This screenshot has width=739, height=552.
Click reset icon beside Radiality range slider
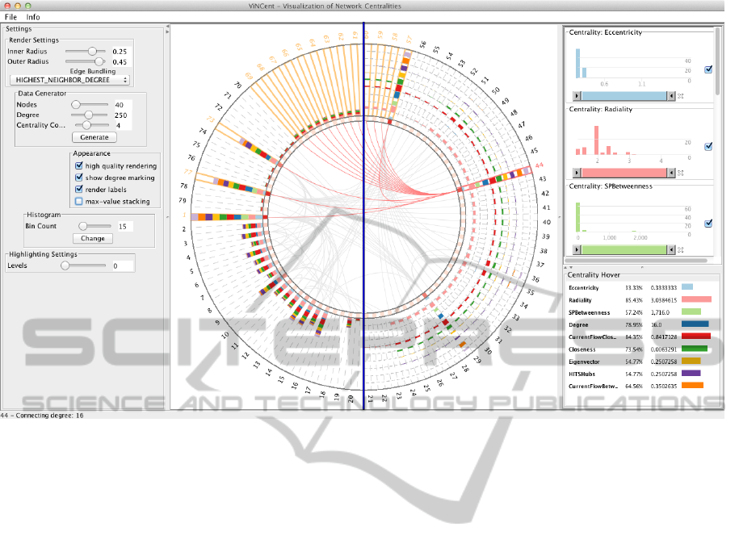tap(680, 173)
